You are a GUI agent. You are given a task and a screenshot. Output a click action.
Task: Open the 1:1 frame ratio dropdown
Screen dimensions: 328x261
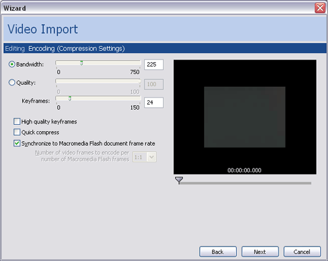tap(145, 157)
